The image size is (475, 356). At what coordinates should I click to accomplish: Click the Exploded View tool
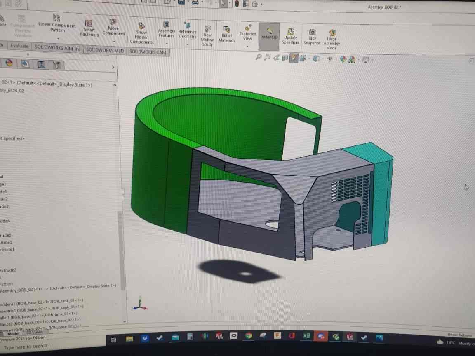tap(247, 33)
